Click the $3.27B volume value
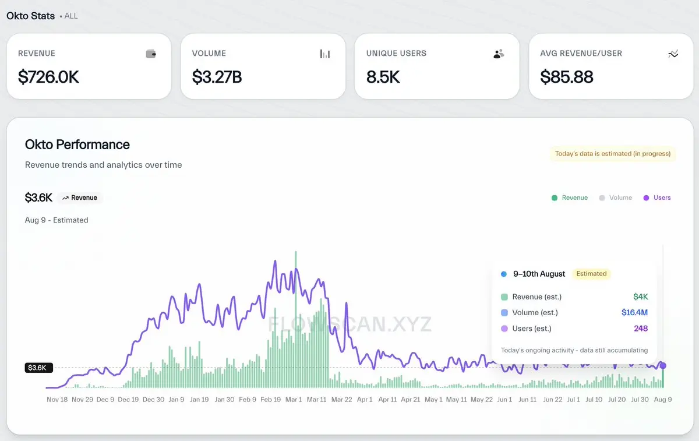Screen dimensions: 699x441 pyautogui.click(x=217, y=77)
